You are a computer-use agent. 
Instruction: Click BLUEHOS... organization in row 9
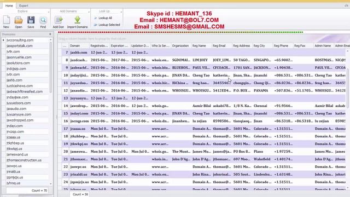pyautogui.click(x=181, y=68)
